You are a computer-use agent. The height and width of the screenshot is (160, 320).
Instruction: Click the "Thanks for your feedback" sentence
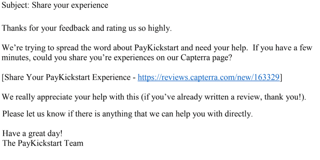coord(87,28)
